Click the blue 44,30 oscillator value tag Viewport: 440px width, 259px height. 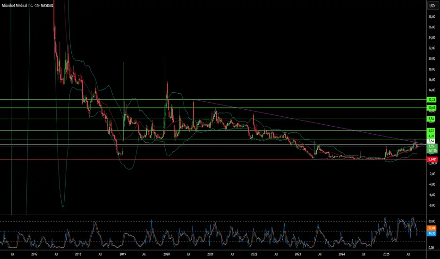[x=432, y=233]
